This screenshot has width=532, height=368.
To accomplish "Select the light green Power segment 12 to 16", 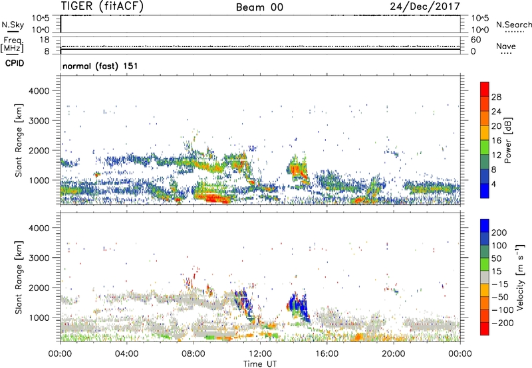I will pyautogui.click(x=485, y=147).
